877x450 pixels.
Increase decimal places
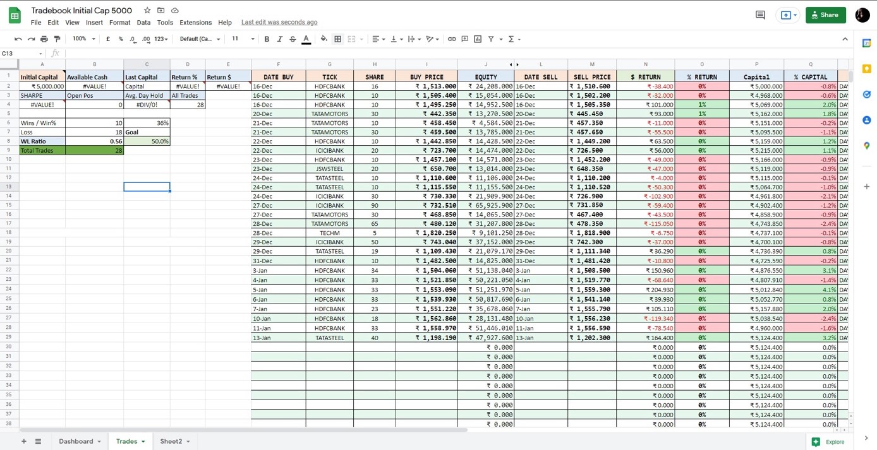pos(146,39)
